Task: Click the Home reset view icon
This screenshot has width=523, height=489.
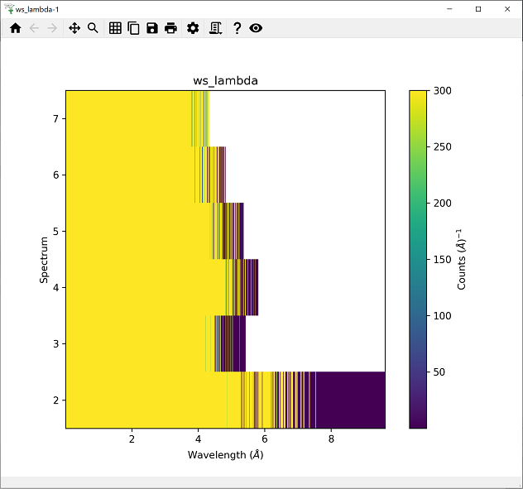Action: pos(15,28)
